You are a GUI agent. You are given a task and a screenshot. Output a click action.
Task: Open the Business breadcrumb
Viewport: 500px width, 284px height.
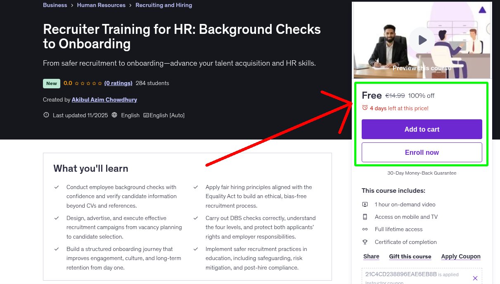pyautogui.click(x=55, y=5)
